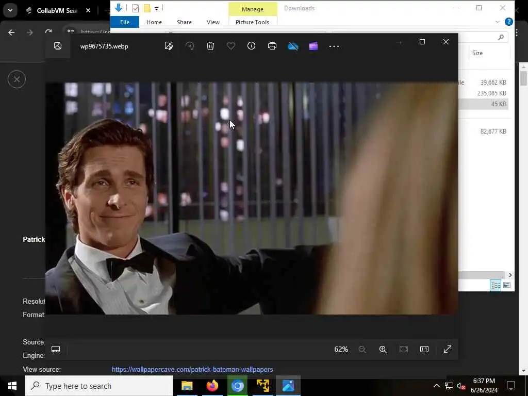The image size is (528, 396).
Task: Click the taskbar search box
Action: pyautogui.click(x=99, y=386)
